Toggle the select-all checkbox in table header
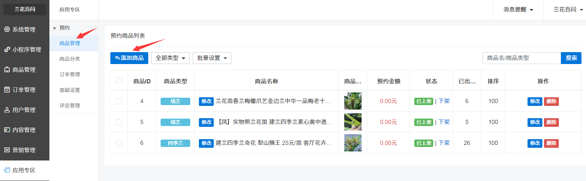Image resolution: width=586 pixels, height=181 pixels. coord(119,80)
